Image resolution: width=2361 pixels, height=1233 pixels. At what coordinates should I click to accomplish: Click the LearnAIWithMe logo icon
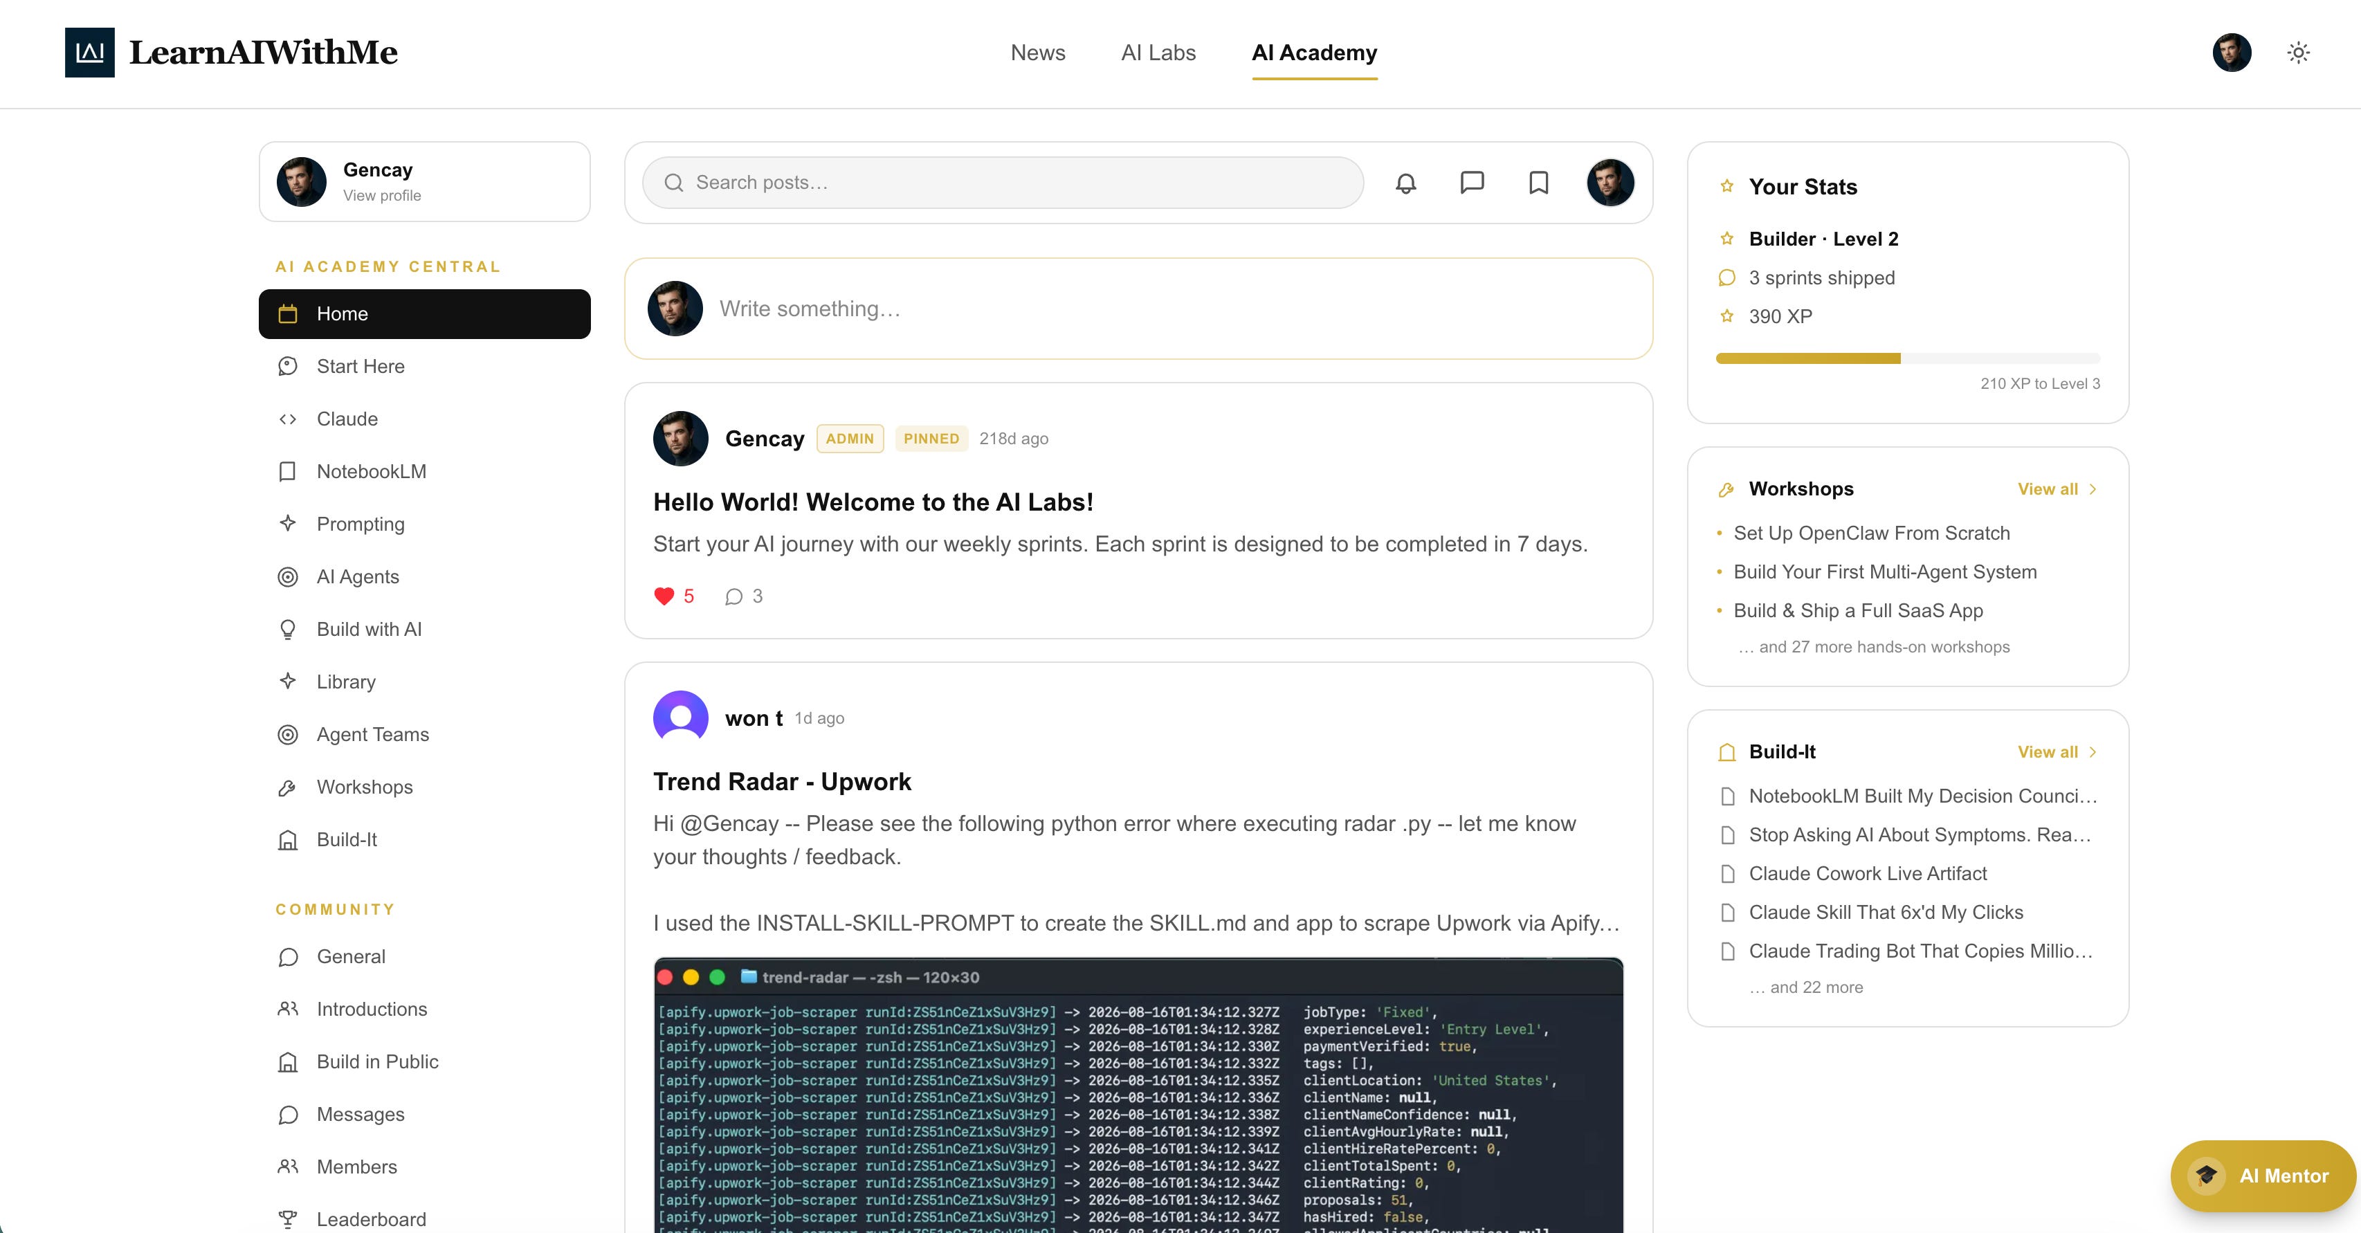(90, 53)
